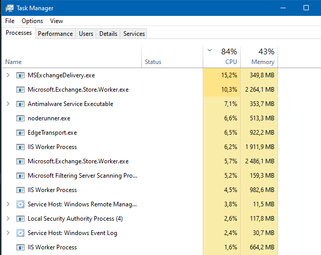
Task: Click the 159,3 MB memory value
Action: click(x=262, y=176)
